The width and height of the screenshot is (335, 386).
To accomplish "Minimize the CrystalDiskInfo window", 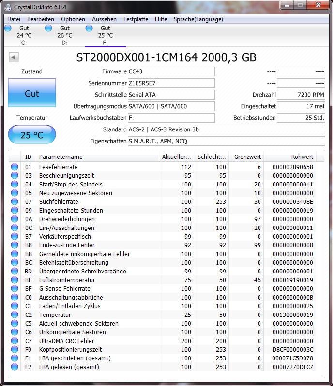I will (x=287, y=5).
